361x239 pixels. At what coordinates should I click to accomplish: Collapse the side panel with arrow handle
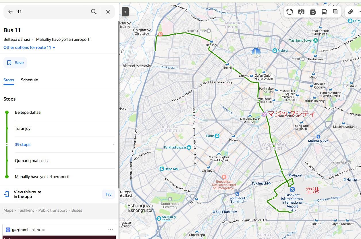[125, 12]
